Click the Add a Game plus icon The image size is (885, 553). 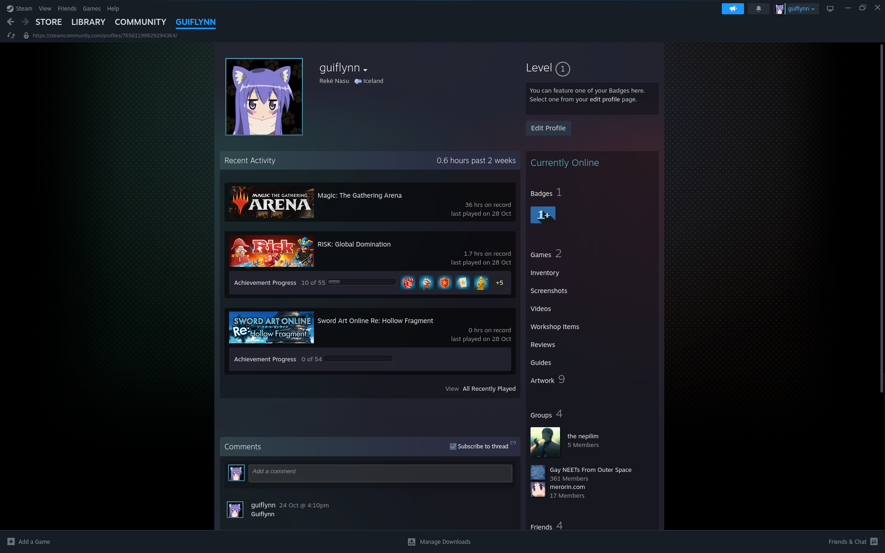click(11, 541)
